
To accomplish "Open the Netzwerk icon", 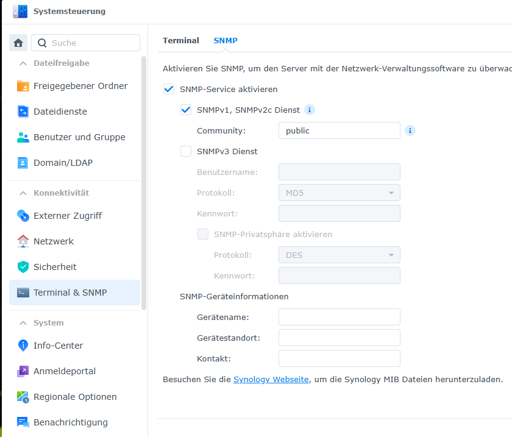I will pyautogui.click(x=23, y=241).
